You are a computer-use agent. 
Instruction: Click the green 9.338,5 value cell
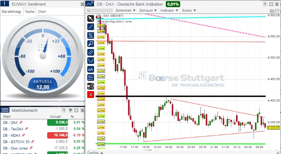tap(57, 122)
